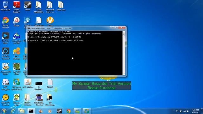Open the taskbar clock and date
The image size is (203, 114).
(195, 111)
